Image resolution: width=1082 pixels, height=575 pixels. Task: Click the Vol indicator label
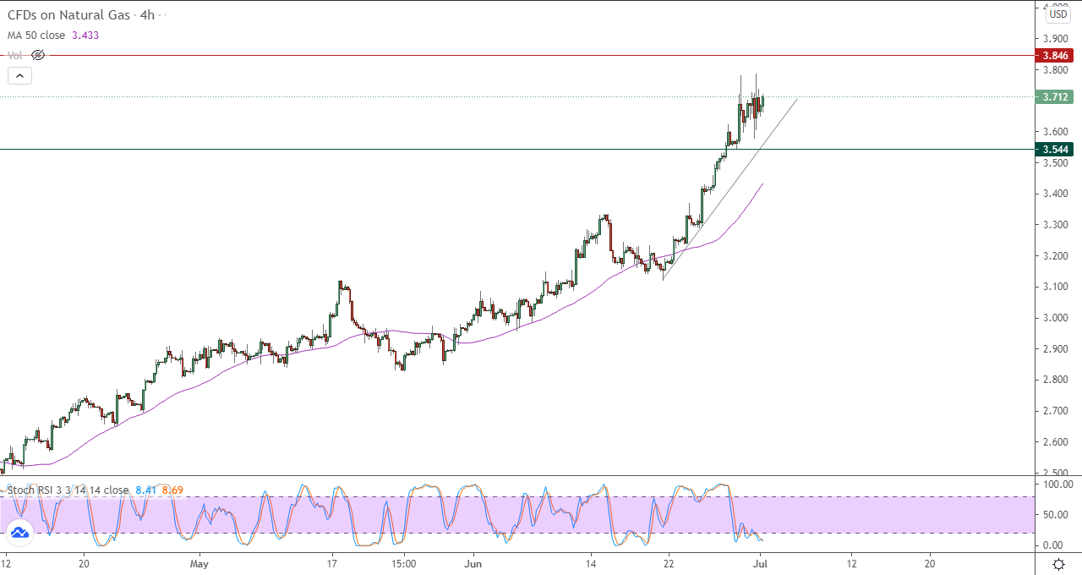click(x=15, y=55)
